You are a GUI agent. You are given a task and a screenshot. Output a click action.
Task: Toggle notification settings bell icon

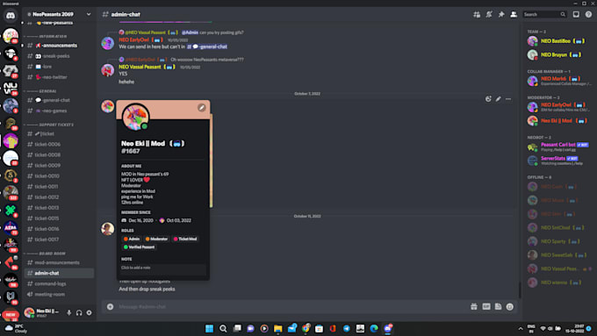pos(489,14)
